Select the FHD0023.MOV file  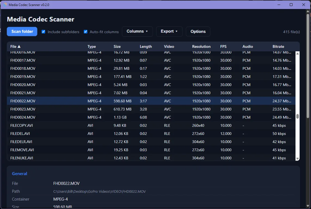[x=151, y=109]
